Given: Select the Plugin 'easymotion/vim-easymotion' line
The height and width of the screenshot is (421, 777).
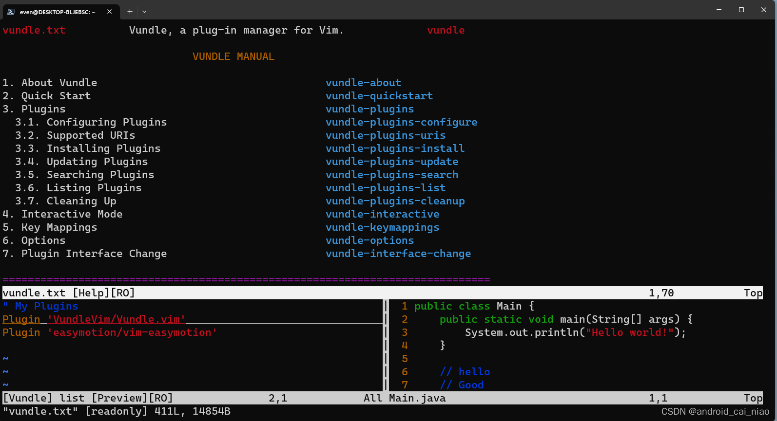Looking at the screenshot, I should [110, 332].
